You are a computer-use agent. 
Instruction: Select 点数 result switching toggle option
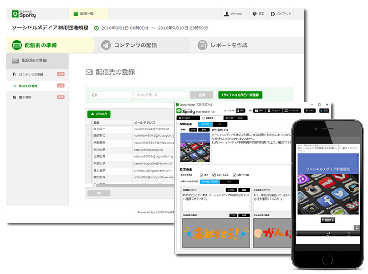pyautogui.click(x=229, y=182)
